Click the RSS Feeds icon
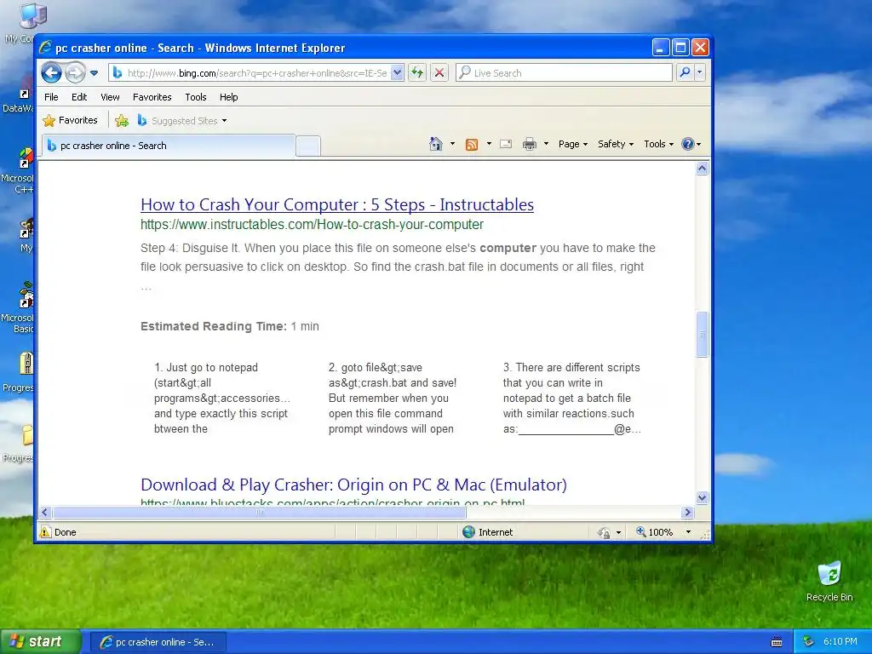The width and height of the screenshot is (872, 654). 472,145
